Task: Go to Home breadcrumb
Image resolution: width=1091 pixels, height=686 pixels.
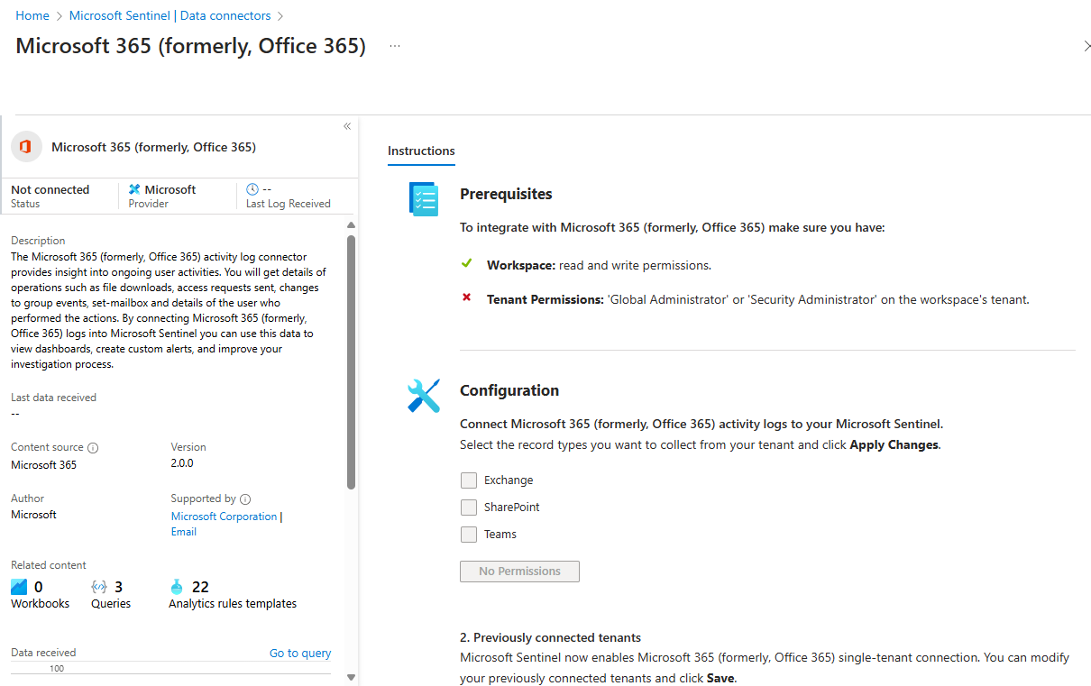Action: click(32, 16)
